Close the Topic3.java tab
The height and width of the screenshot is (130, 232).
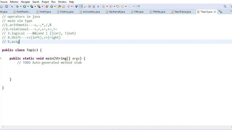(x=215, y=12)
